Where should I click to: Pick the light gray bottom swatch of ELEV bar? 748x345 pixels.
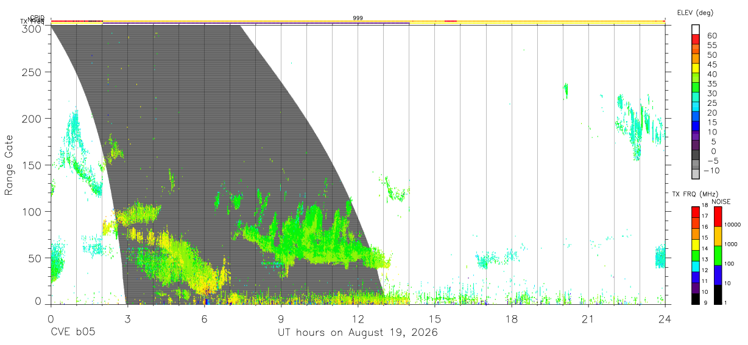[x=696, y=175]
